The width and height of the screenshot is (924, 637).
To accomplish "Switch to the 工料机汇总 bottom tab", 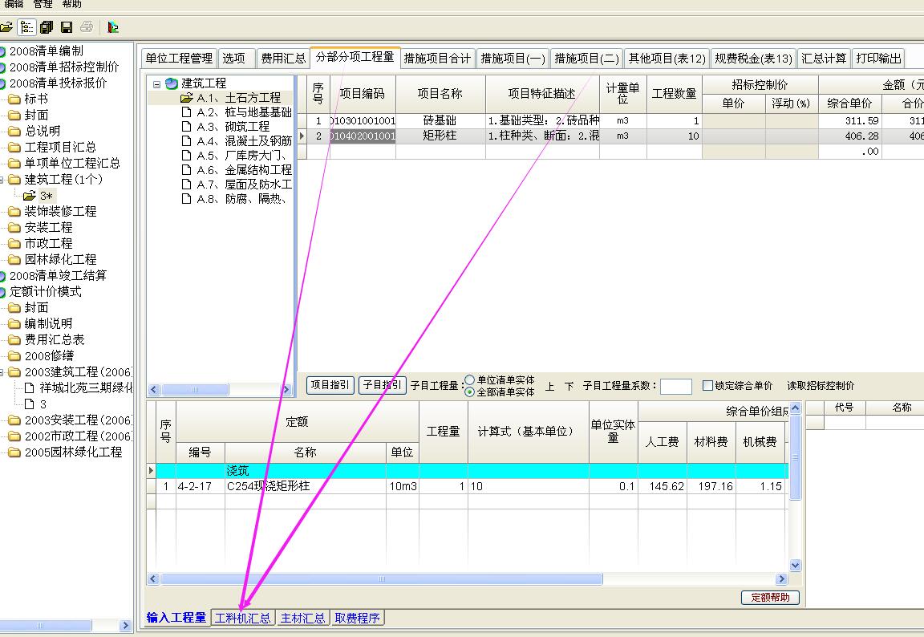I will tap(242, 618).
